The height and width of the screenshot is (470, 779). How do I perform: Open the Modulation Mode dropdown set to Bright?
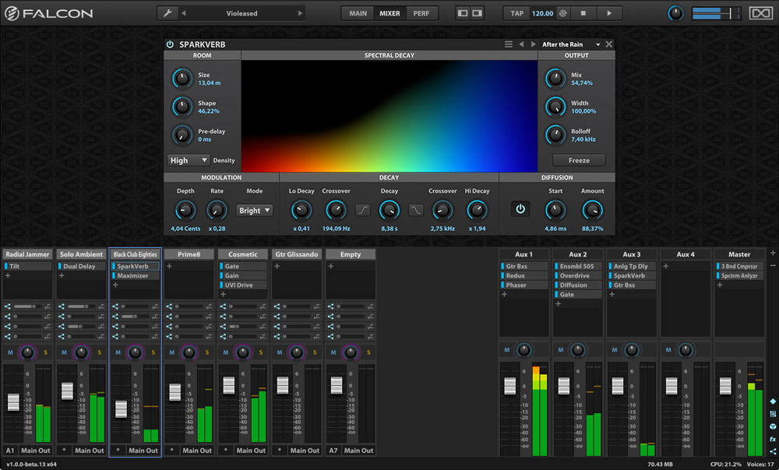click(255, 210)
